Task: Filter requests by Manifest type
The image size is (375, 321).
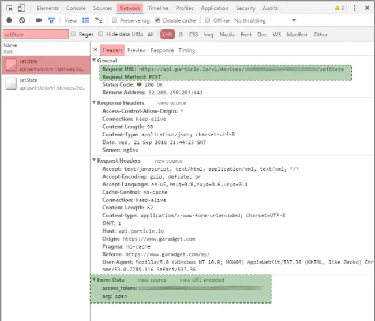Action: coord(297,35)
